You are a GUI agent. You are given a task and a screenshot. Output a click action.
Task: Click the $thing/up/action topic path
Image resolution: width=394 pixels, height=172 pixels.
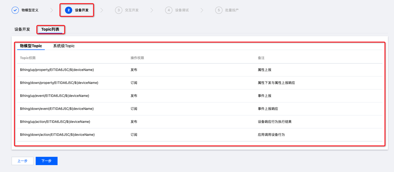coord(55,122)
